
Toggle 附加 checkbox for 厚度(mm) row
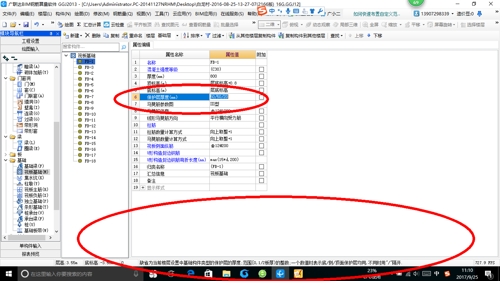(x=261, y=76)
